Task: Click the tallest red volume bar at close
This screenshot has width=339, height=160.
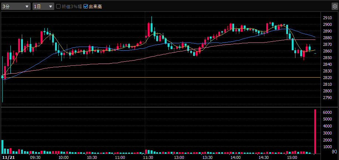Action: pyautogui.click(x=315, y=131)
